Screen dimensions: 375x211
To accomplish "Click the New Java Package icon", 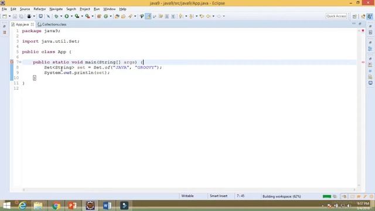I will point(99,16).
